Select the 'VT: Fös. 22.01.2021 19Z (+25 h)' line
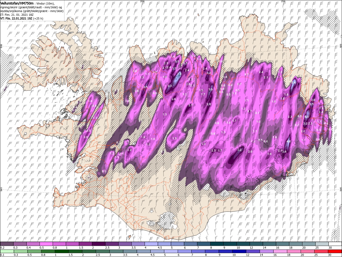 tap(22, 18)
